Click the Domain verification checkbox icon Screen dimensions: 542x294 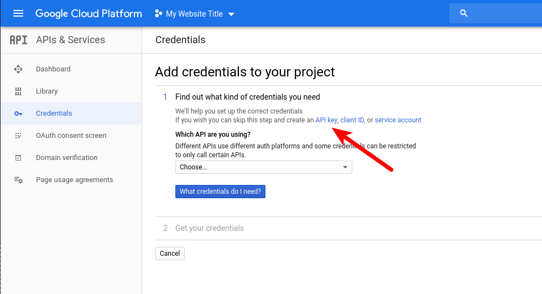[x=18, y=158]
